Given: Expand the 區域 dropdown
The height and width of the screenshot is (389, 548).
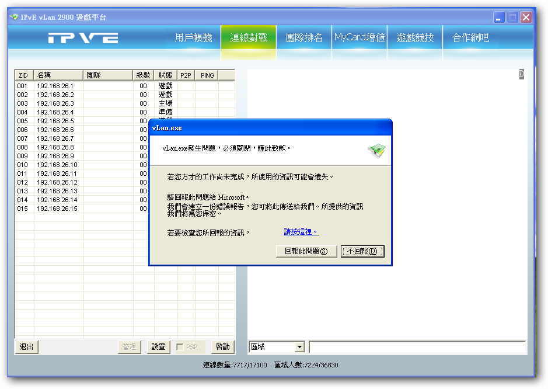Looking at the screenshot, I should click(x=299, y=347).
